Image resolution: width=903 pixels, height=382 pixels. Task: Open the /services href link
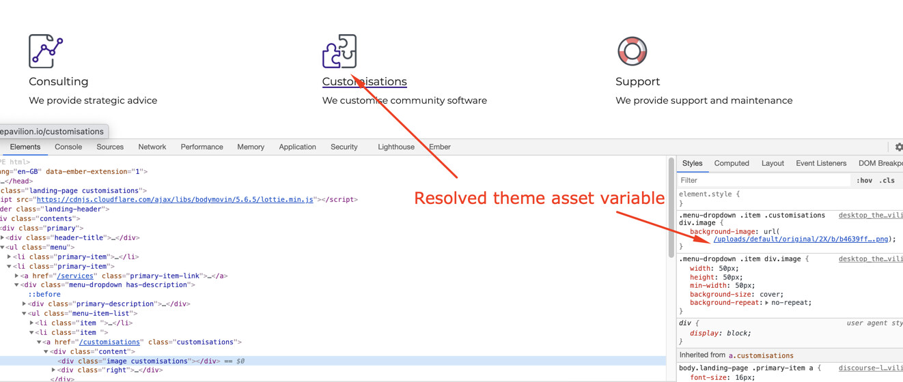[75, 276]
